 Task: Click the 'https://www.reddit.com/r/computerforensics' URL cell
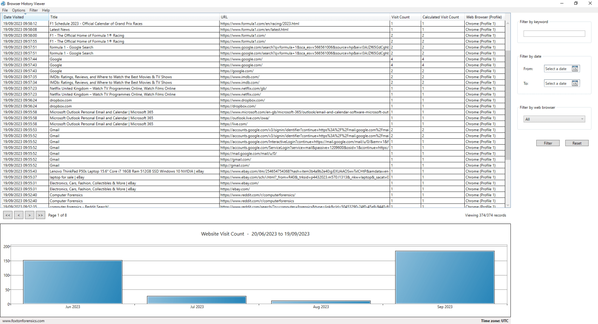coord(304,201)
